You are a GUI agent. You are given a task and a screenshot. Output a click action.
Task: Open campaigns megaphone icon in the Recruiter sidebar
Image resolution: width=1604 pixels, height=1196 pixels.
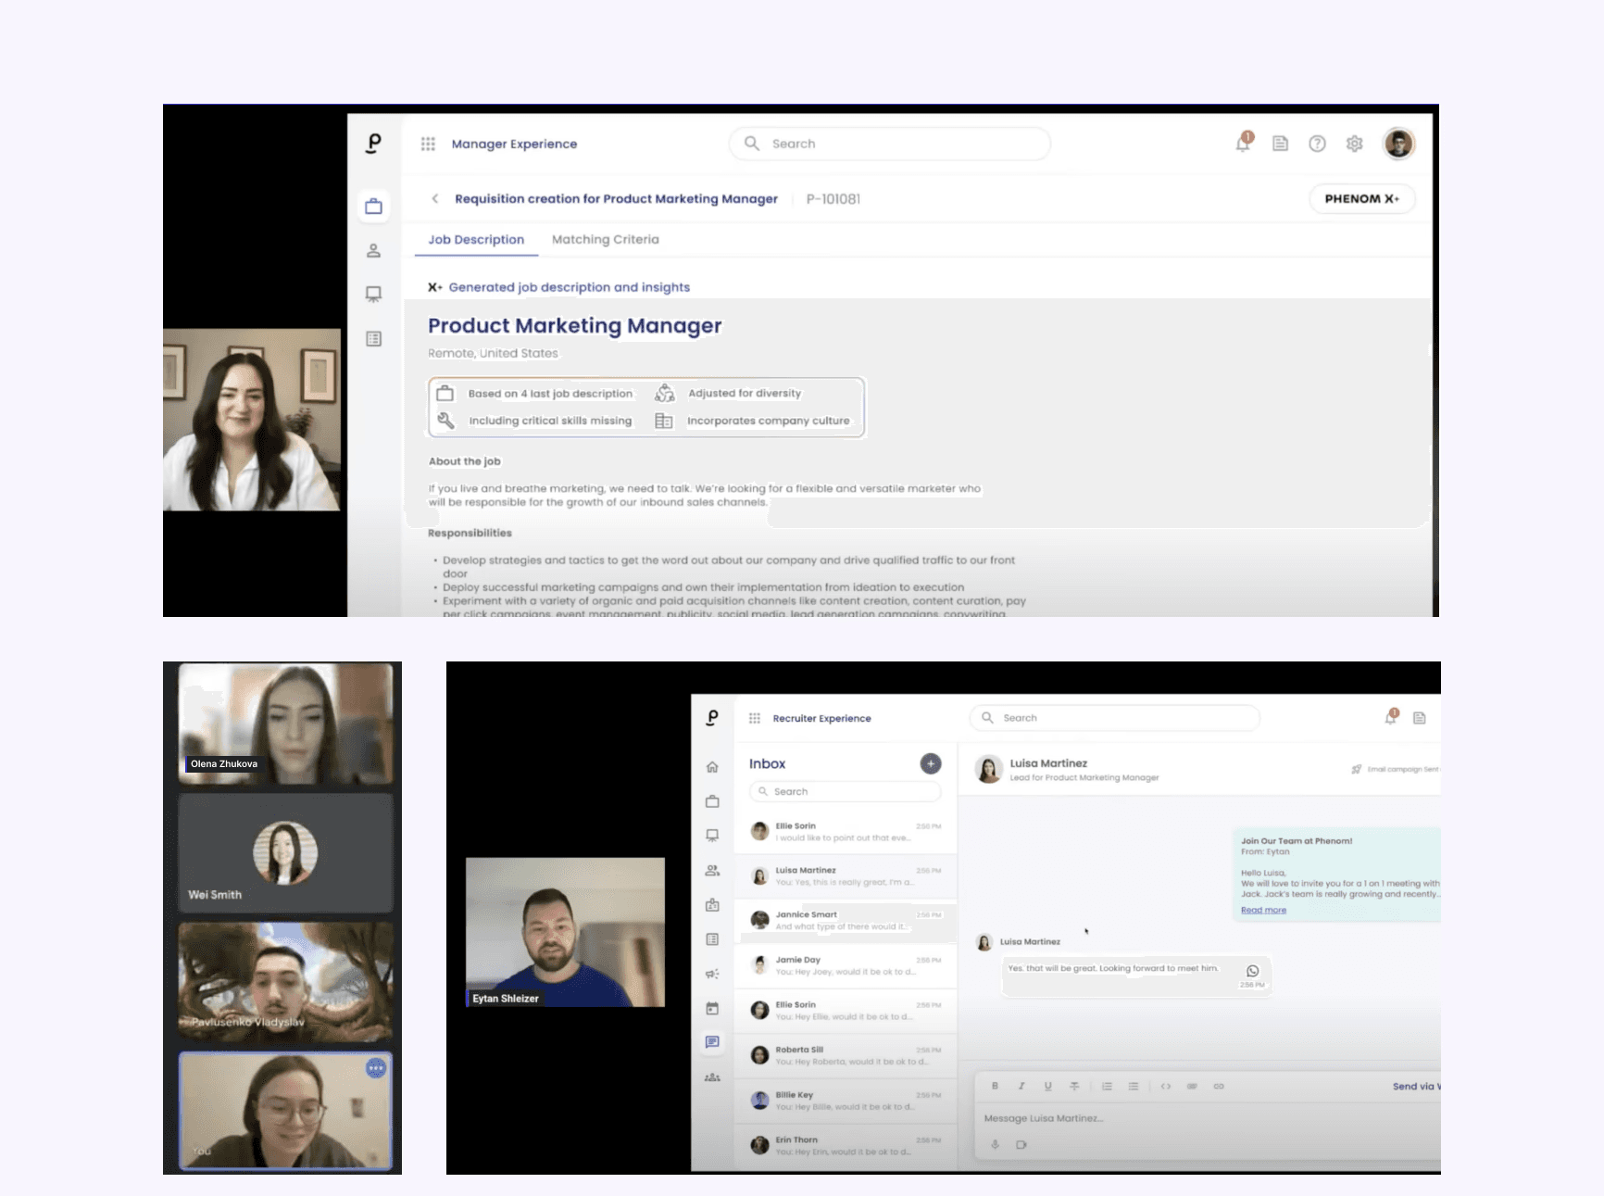[712, 974]
